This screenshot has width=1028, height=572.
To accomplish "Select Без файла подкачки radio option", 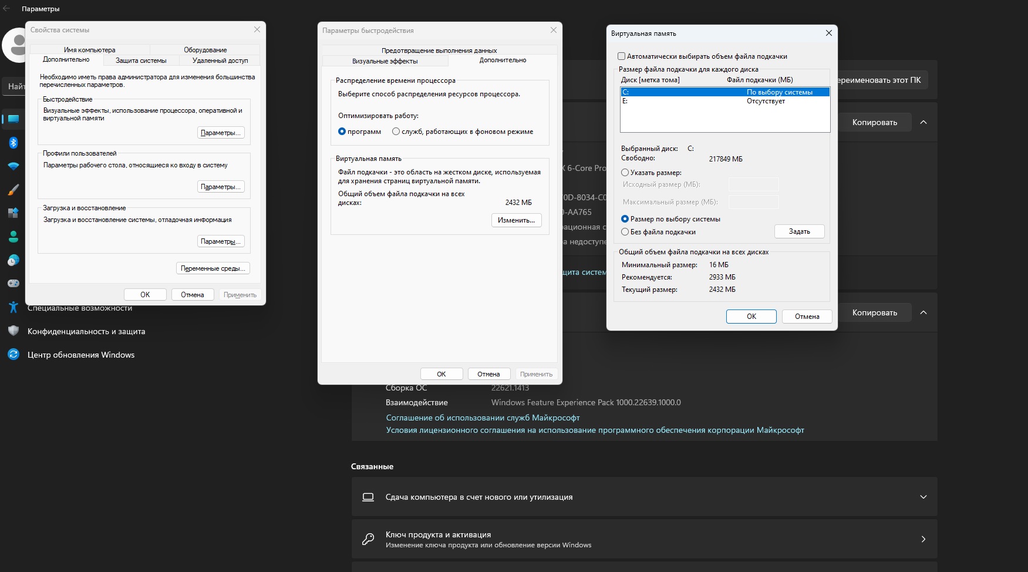I will (x=625, y=232).
